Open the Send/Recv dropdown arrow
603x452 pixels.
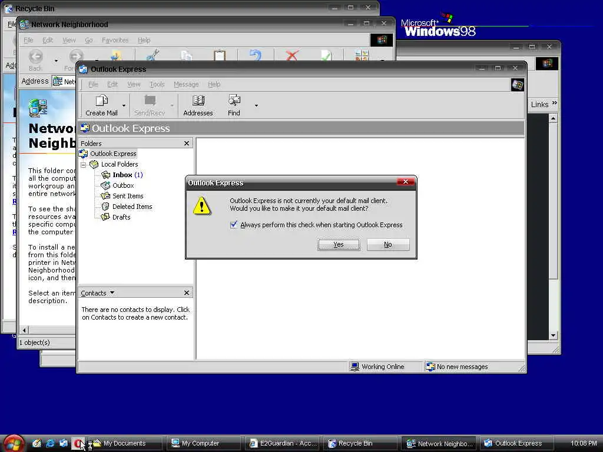pyautogui.click(x=172, y=105)
